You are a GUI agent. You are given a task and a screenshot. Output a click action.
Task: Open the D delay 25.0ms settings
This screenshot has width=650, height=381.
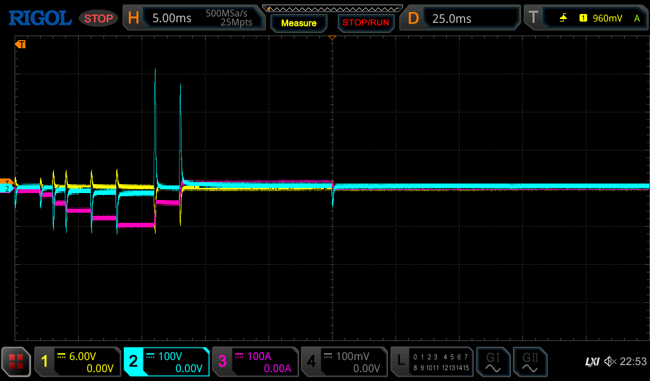click(460, 18)
